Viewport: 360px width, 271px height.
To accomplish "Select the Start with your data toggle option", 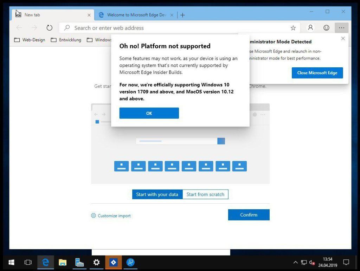I will 157,194.
